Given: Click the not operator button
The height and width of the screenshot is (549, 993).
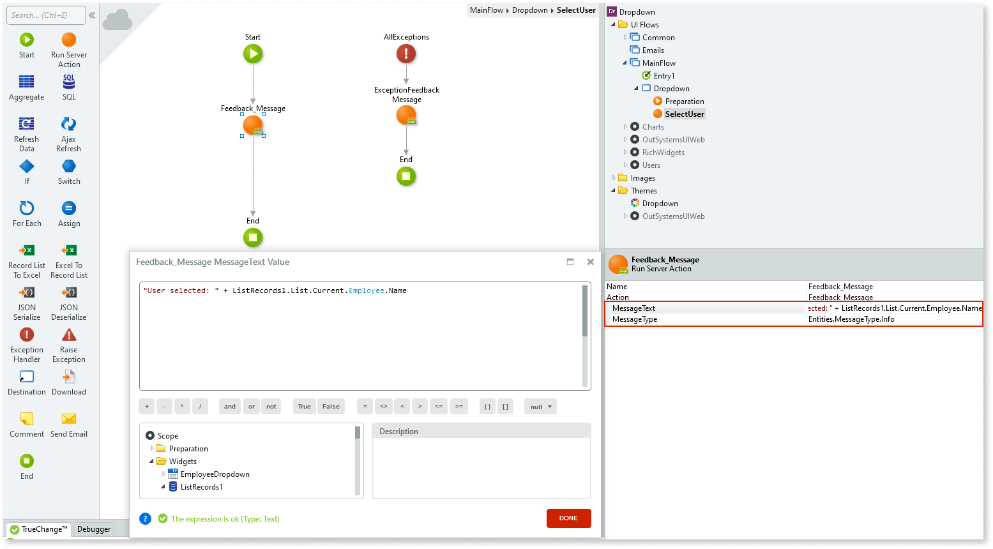Looking at the screenshot, I should [x=271, y=406].
